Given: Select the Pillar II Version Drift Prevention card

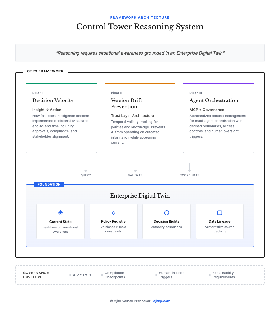Looking at the screenshot, I should click(x=140, y=118).
